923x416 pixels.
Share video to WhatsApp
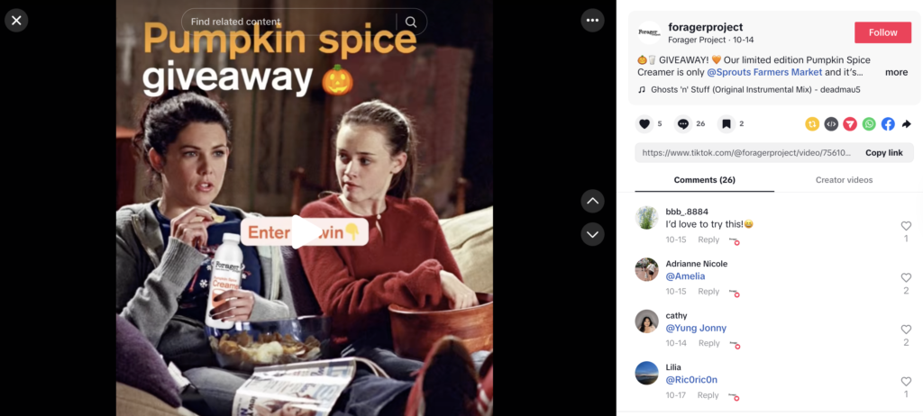click(869, 124)
